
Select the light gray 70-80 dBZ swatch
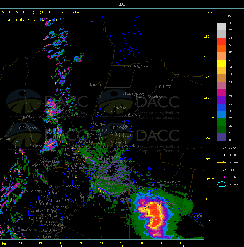click(222, 27)
